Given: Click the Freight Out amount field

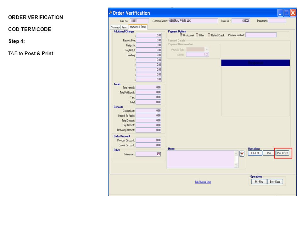Looking at the screenshot, I should (148, 50).
